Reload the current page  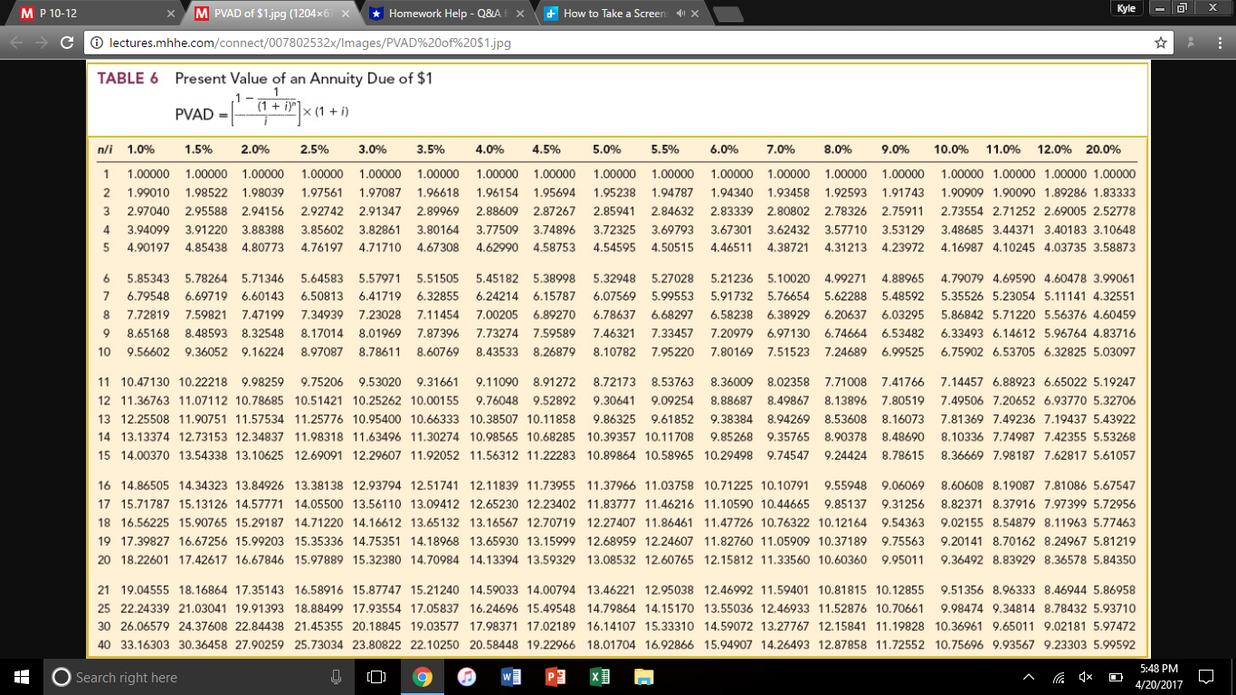67,43
